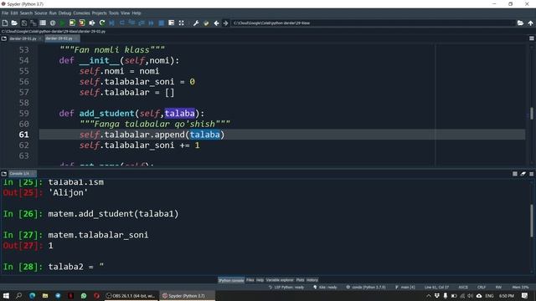
Task: Open the View menu
Action: click(x=126, y=13)
